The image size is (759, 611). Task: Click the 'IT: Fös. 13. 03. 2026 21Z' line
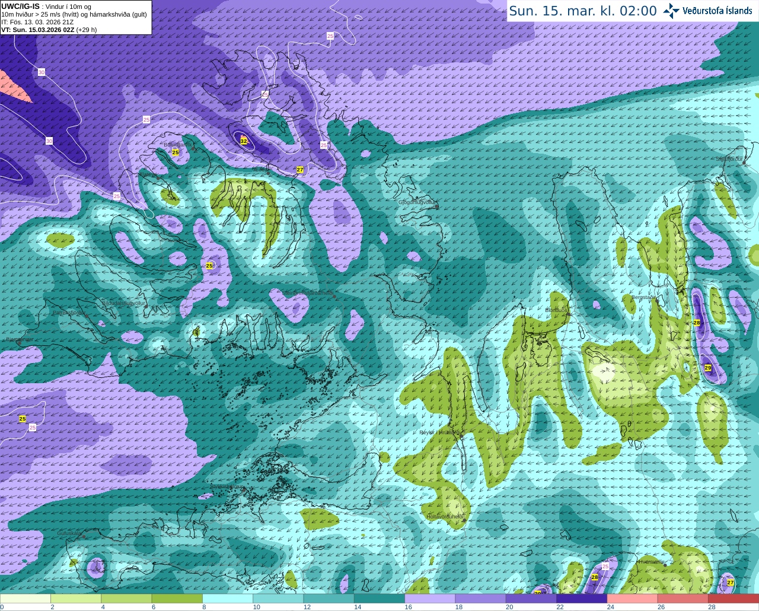coord(37,22)
